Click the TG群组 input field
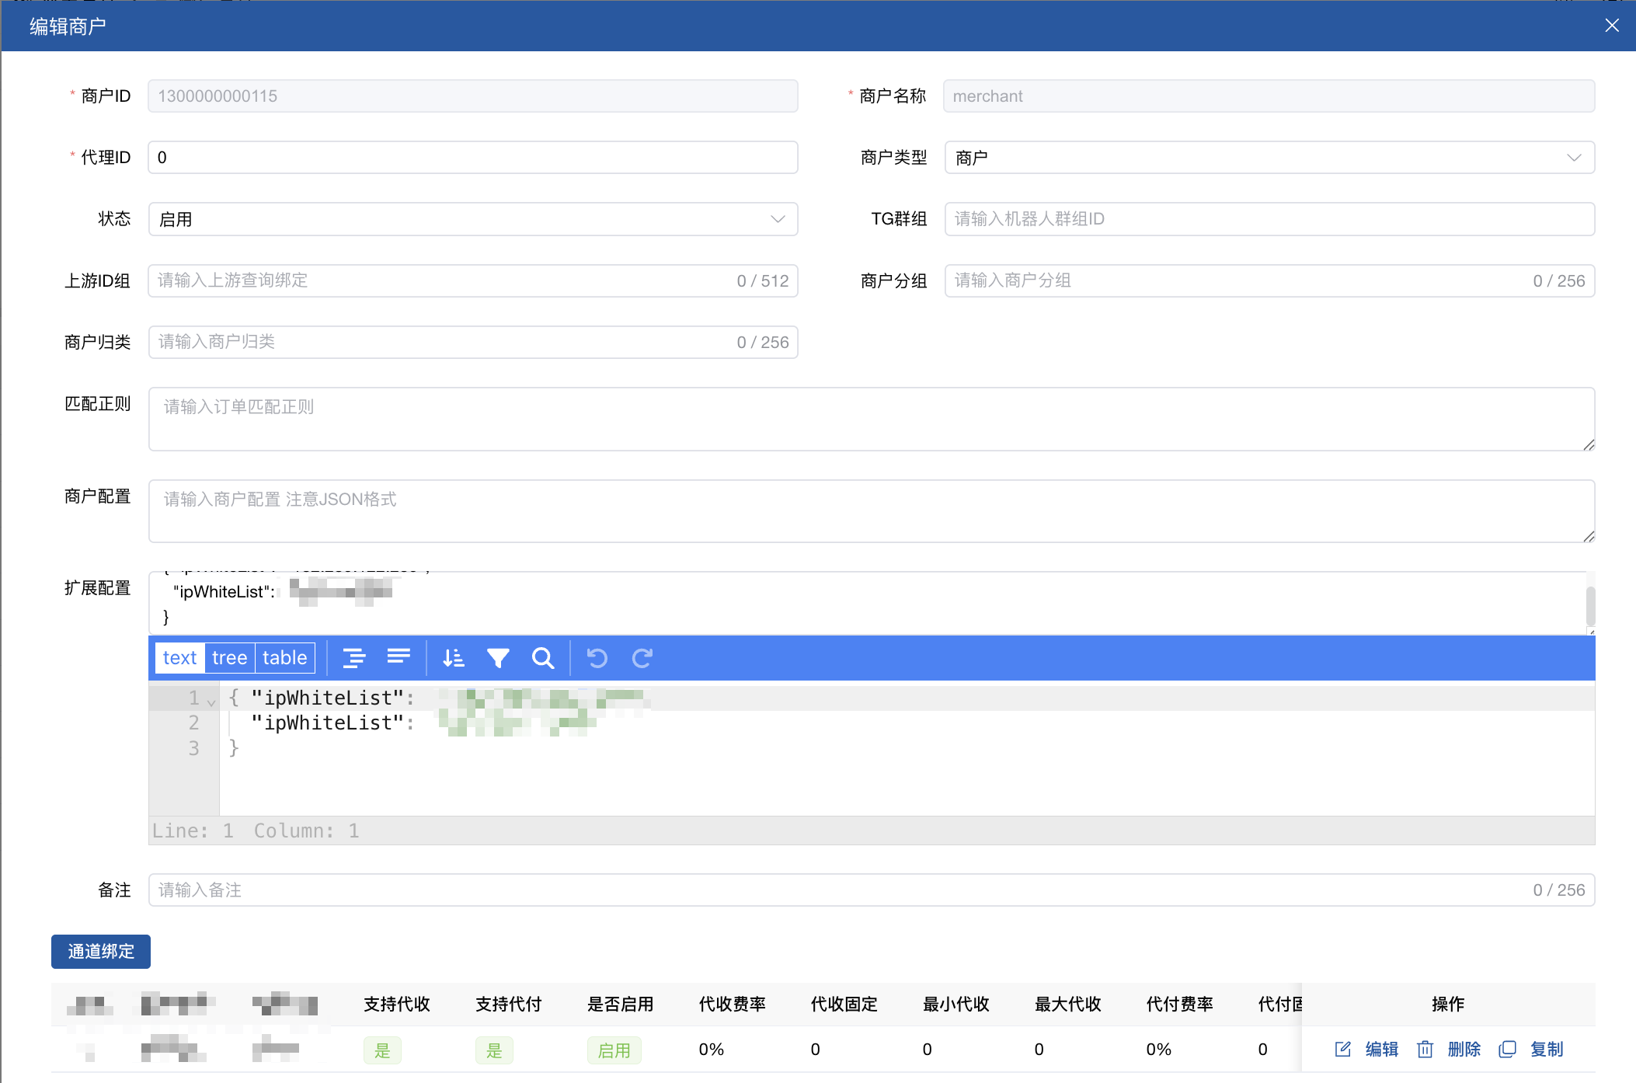1636x1083 pixels. pos(1269,219)
